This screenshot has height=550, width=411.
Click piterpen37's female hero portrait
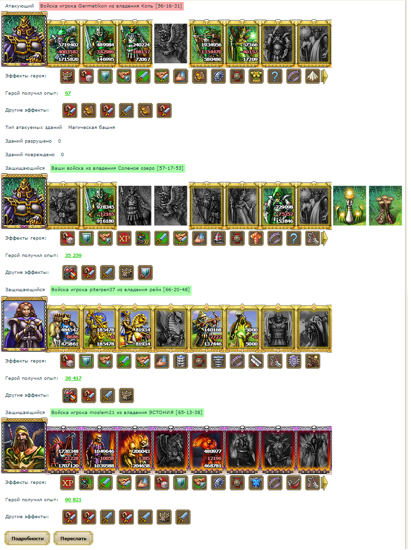(x=24, y=324)
